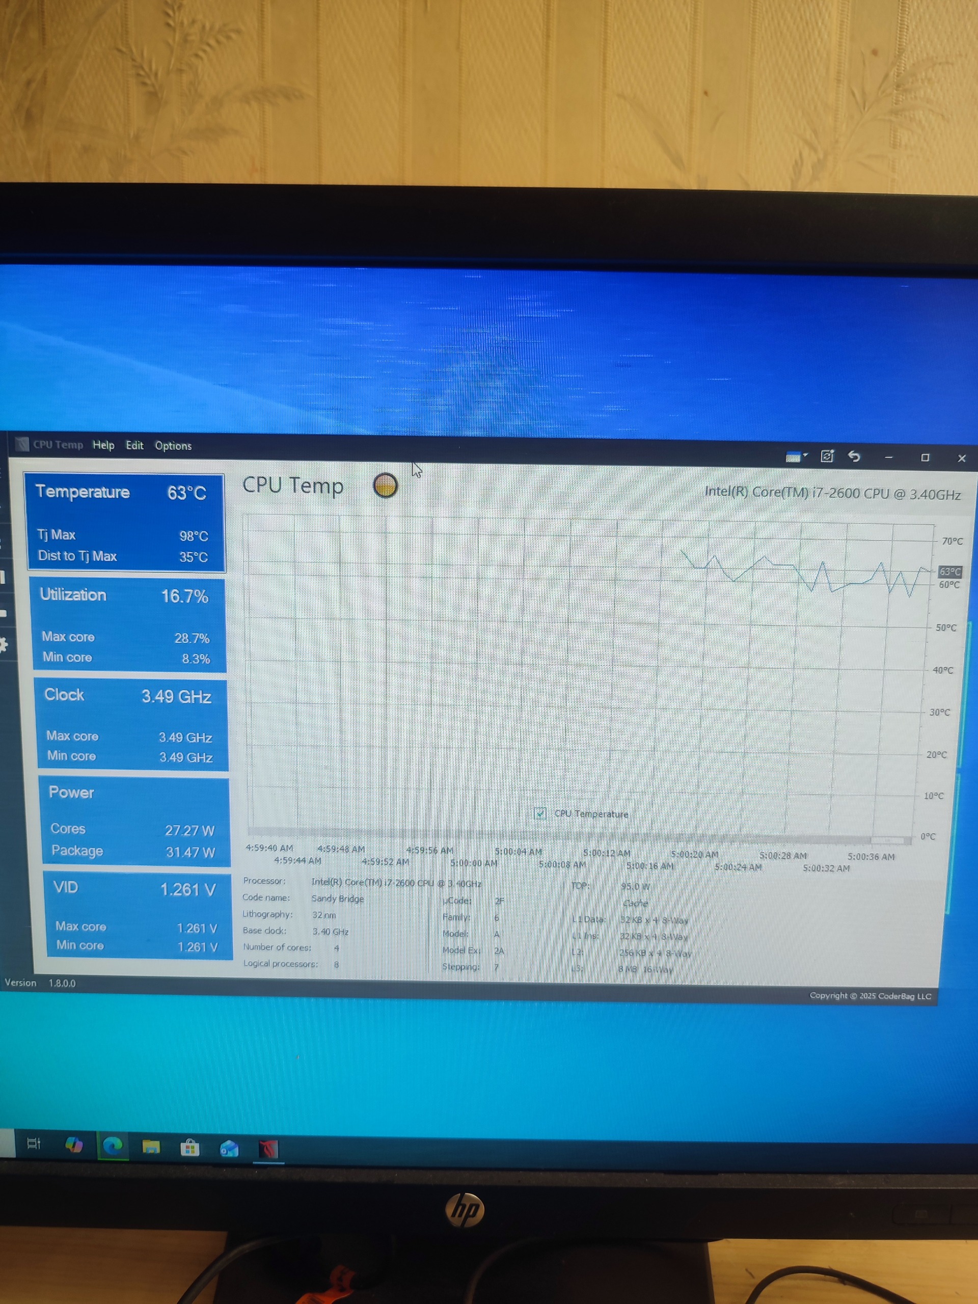Viewport: 978px width, 1304px height.
Task: Select the Utilization panel
Action: [x=128, y=625]
